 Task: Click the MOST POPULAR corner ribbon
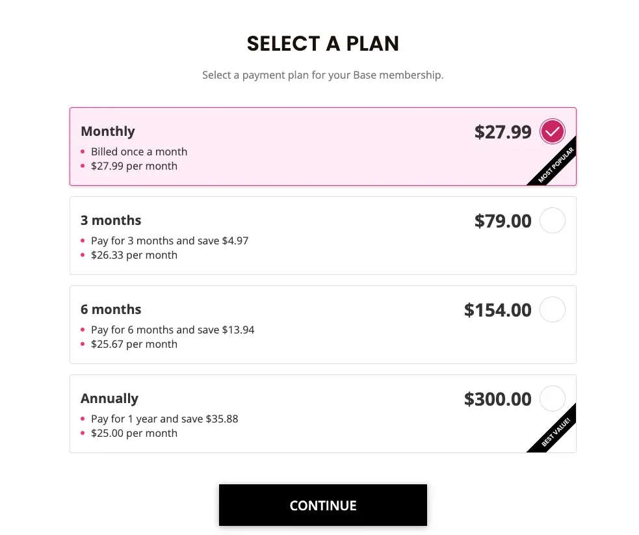[x=555, y=165]
